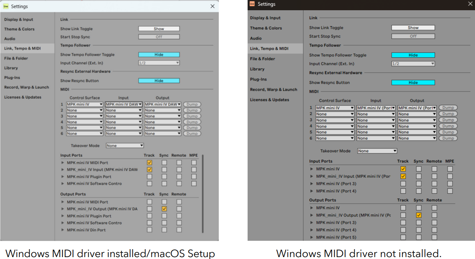Open row 1 MPK mini IV (Port Output dropdown
The image size is (475, 259).
tap(417, 108)
